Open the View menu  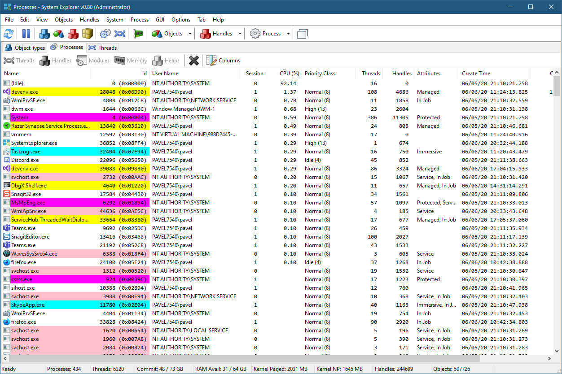pos(42,20)
